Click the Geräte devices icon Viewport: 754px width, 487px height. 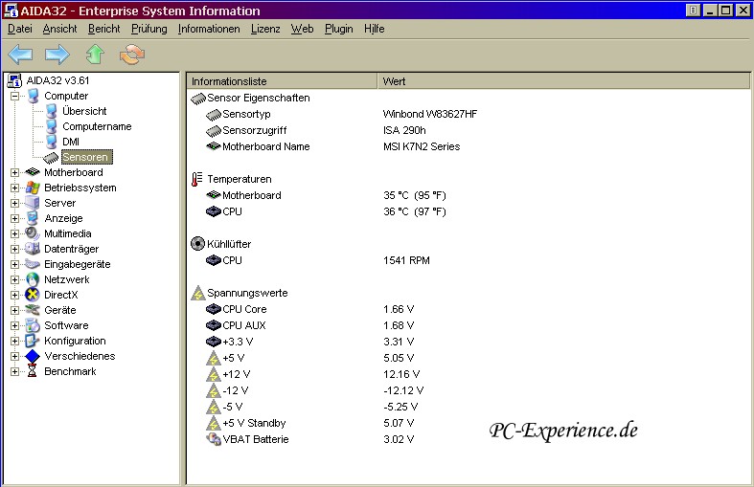[33, 310]
